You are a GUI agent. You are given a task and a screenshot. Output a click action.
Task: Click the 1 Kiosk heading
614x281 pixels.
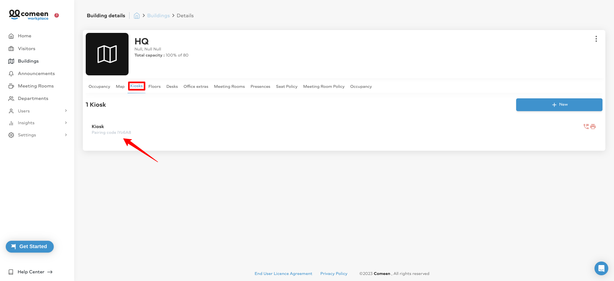(x=96, y=105)
